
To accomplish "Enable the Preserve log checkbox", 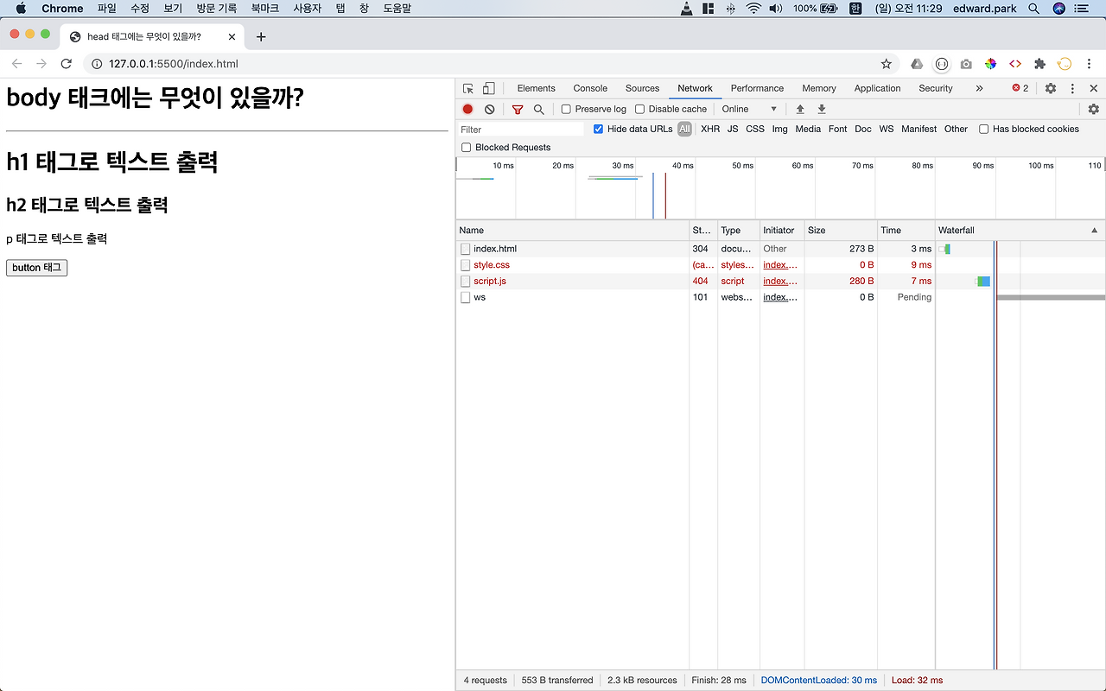I will (x=566, y=109).
